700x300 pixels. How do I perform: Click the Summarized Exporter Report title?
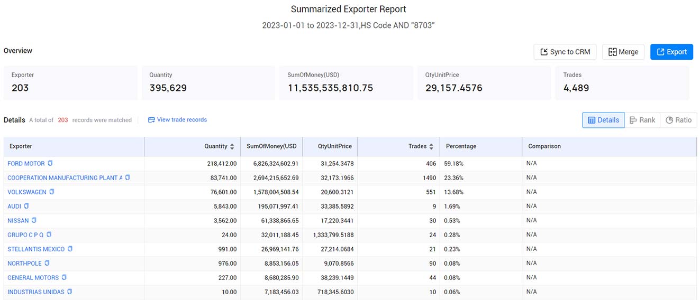pos(349,10)
